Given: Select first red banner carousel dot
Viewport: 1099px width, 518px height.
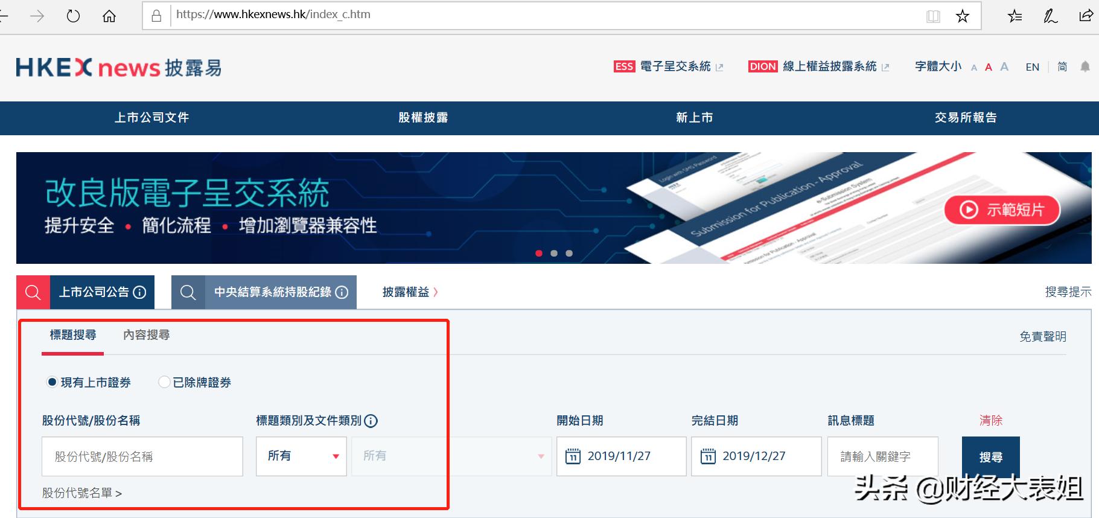Looking at the screenshot, I should pyautogui.click(x=539, y=253).
